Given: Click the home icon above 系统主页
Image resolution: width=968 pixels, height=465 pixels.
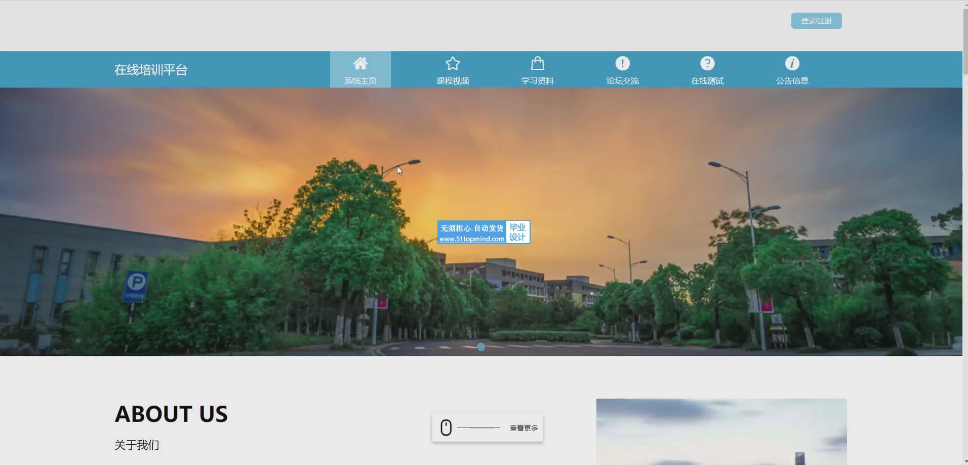Looking at the screenshot, I should point(360,63).
